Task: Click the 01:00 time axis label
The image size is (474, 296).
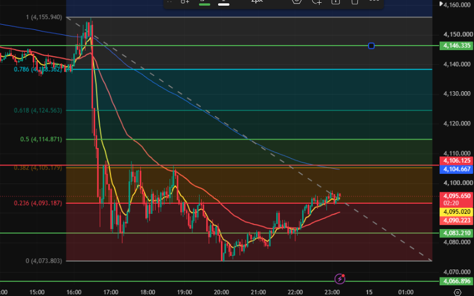Action: (406, 292)
